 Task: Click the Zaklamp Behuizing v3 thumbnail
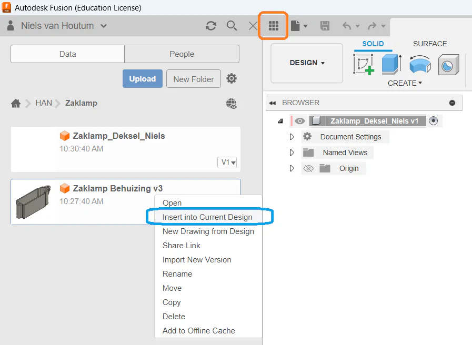click(33, 201)
